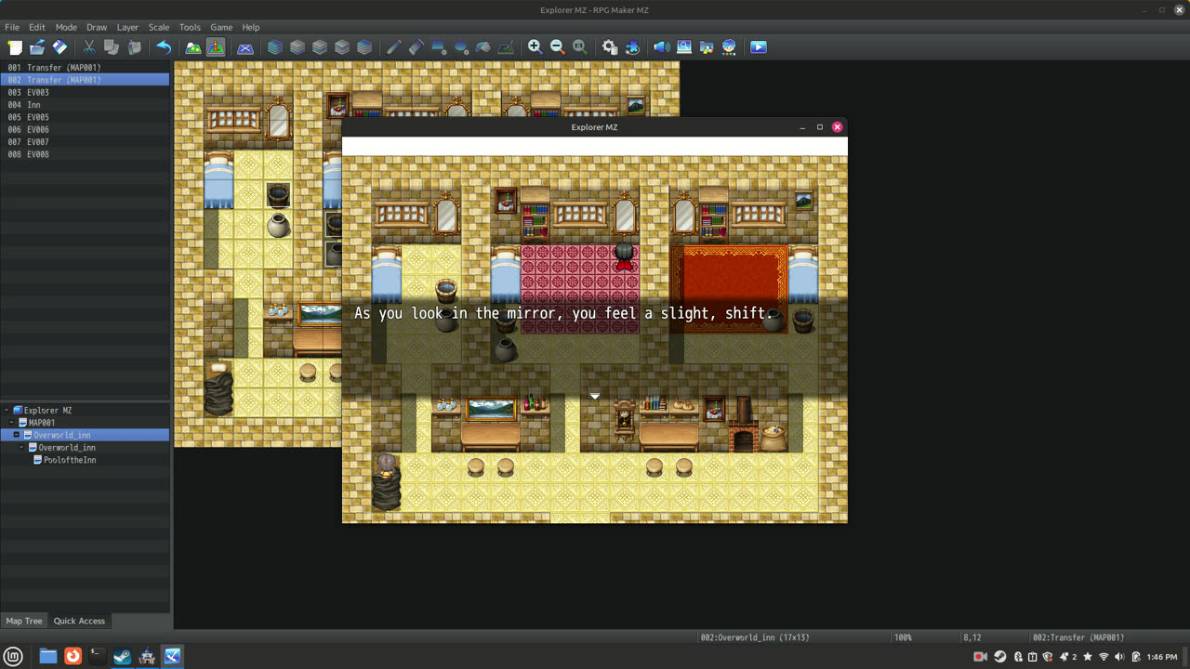Click the 100% zoom status readout
The height and width of the screenshot is (669, 1190).
coord(903,637)
